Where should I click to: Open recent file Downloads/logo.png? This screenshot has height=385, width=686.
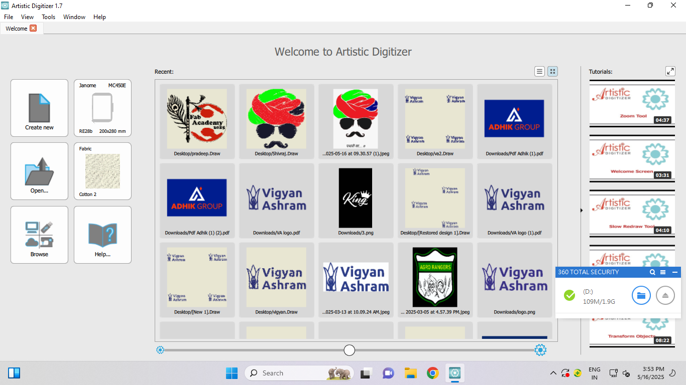click(x=515, y=280)
